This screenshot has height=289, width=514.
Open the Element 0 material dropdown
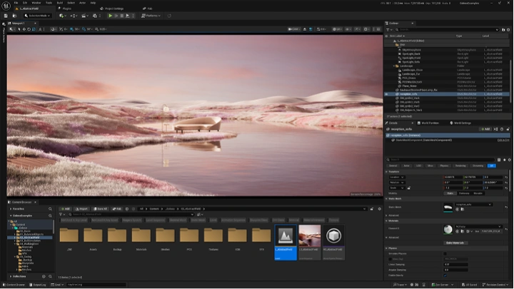pos(478,226)
